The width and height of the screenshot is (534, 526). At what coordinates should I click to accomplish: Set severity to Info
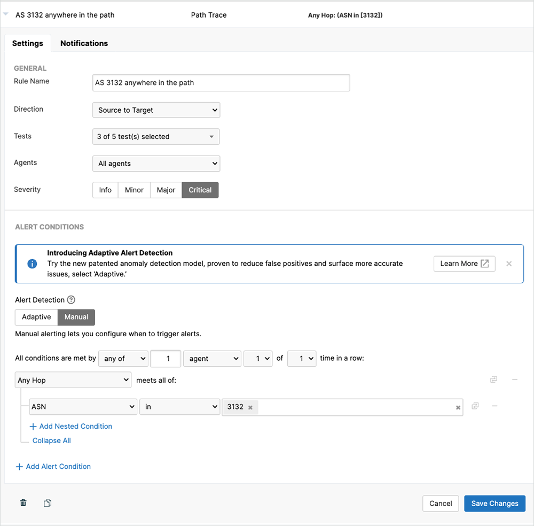pos(105,190)
